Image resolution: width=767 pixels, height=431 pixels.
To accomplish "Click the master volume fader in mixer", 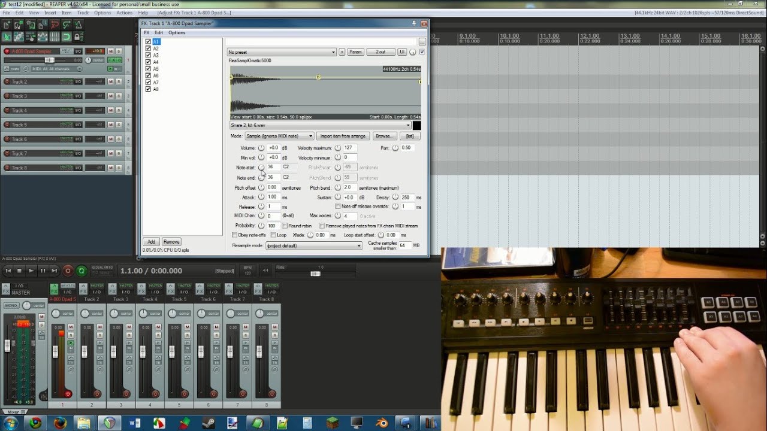I will [x=8, y=345].
